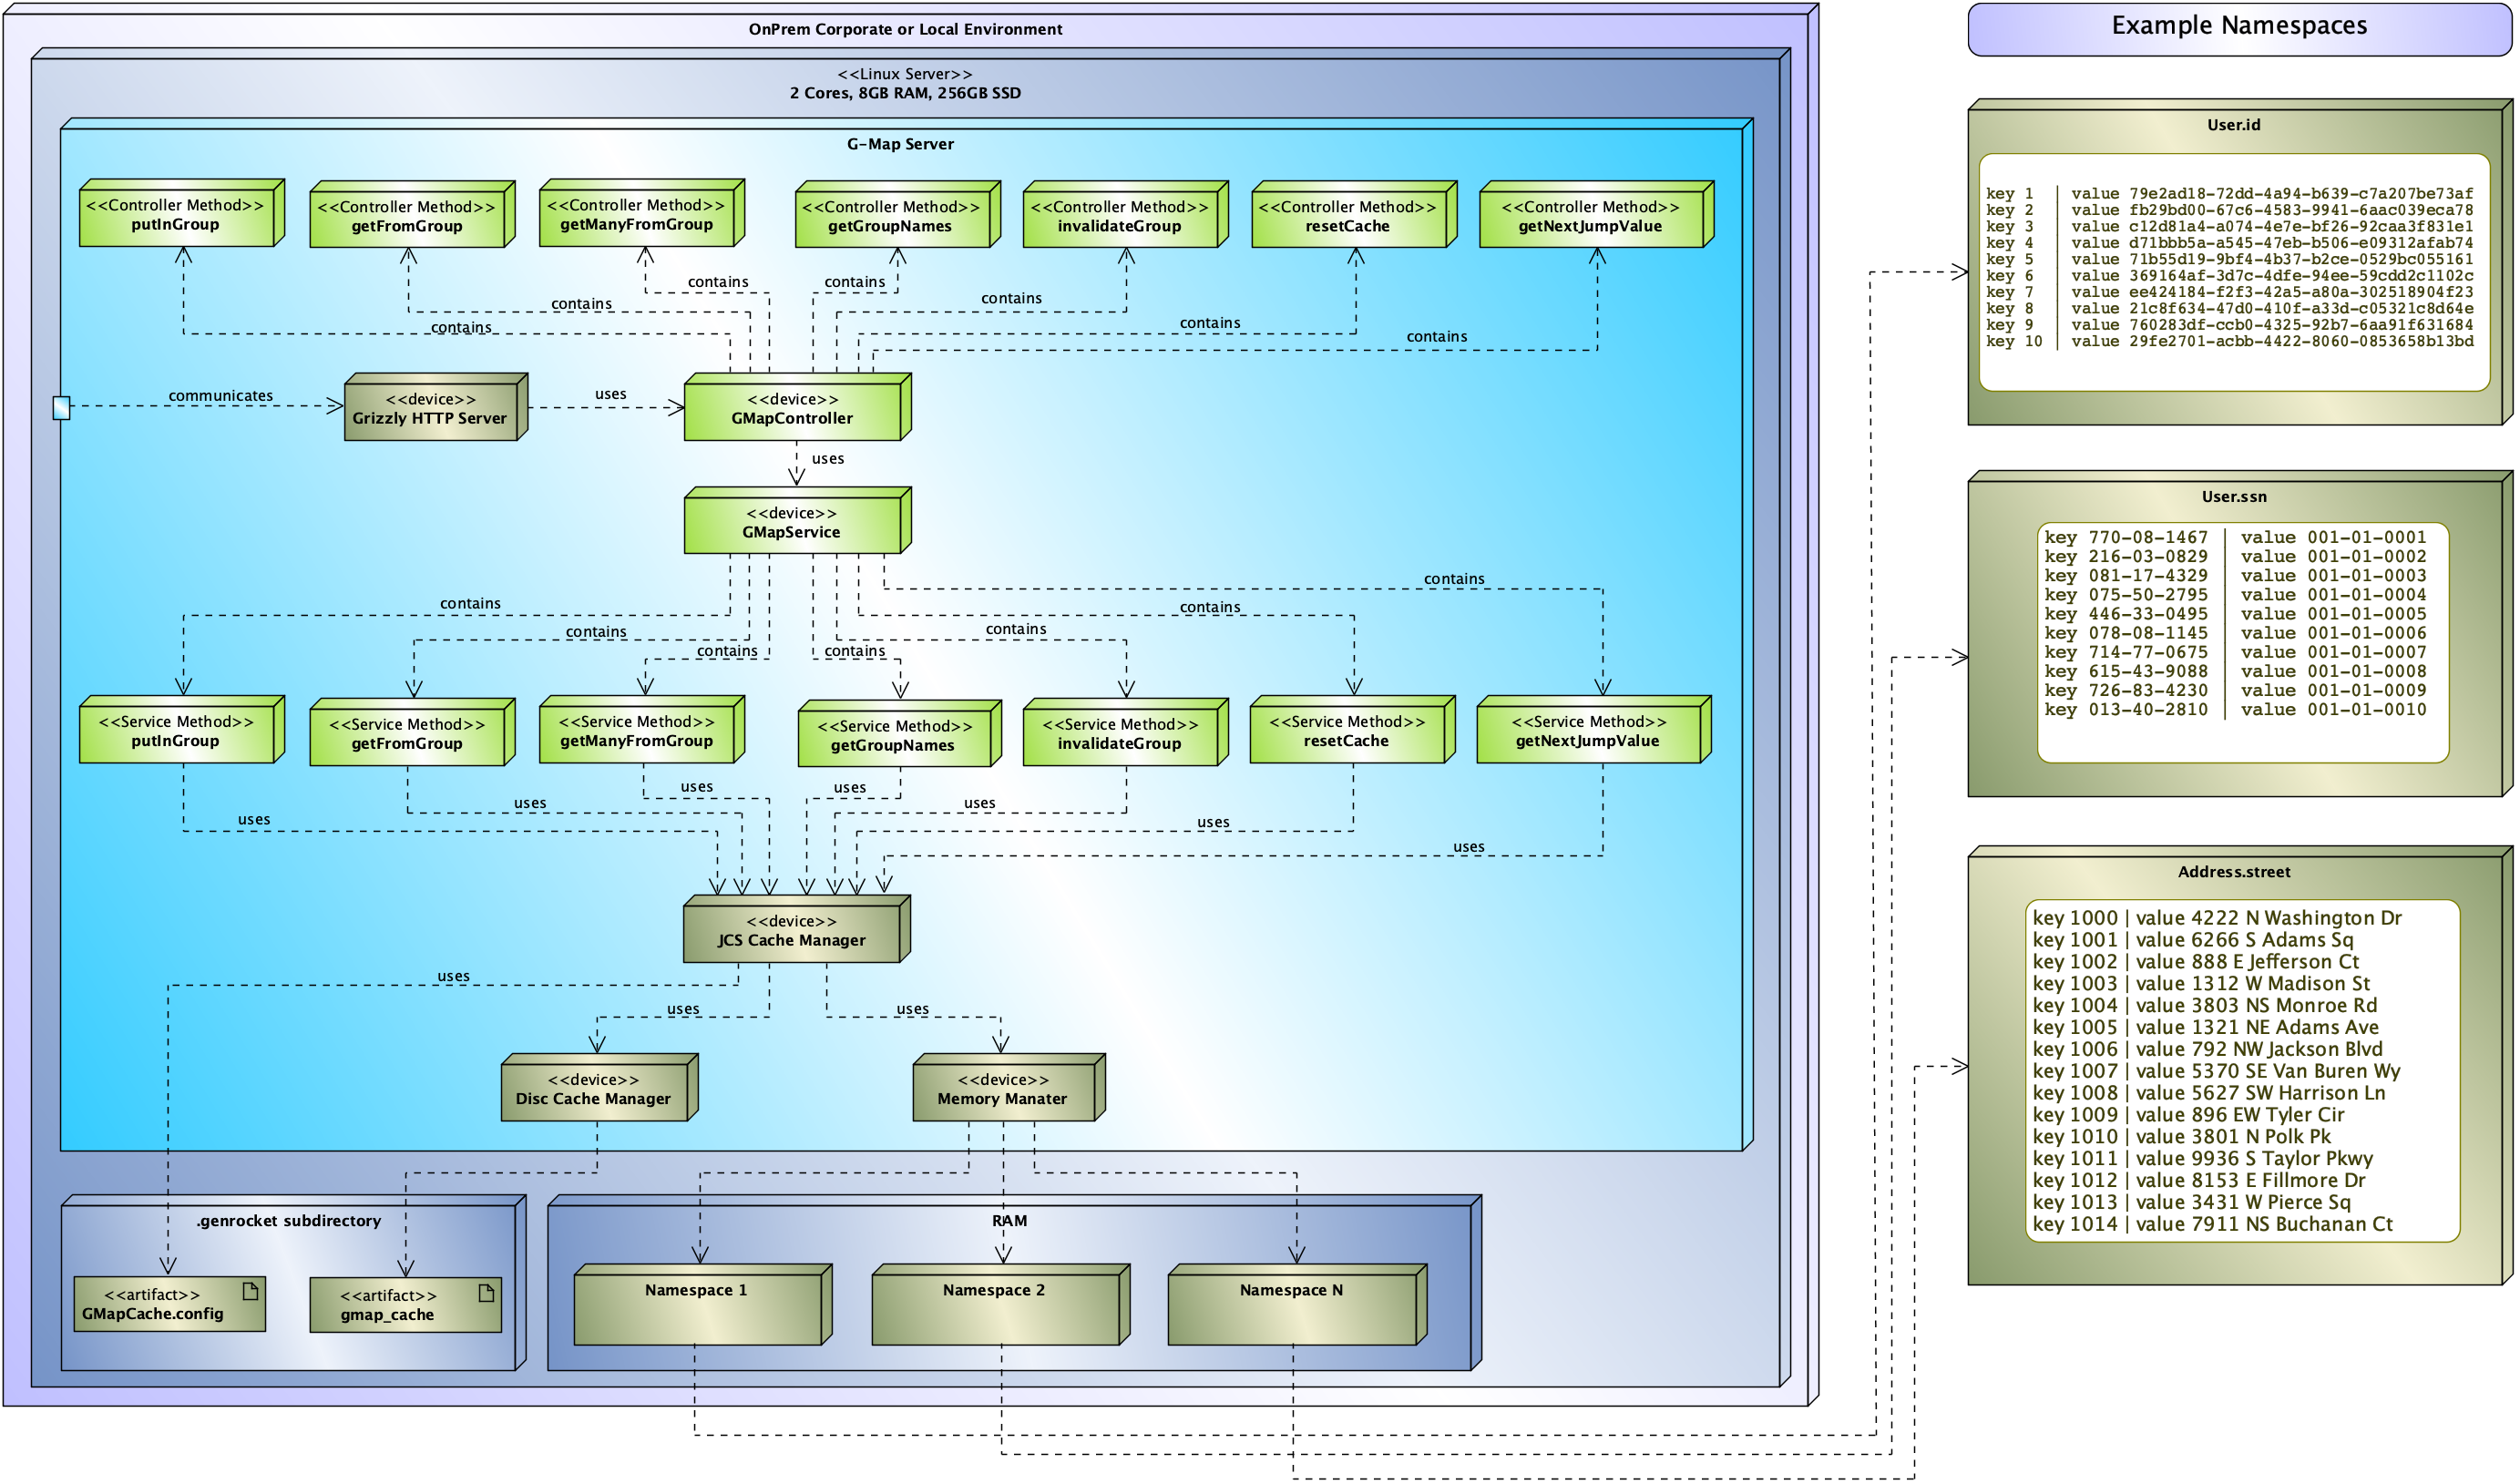Image resolution: width=2520 pixels, height=1484 pixels.
Task: Click the gmap_cache artifact document icon
Action: [x=486, y=1293]
